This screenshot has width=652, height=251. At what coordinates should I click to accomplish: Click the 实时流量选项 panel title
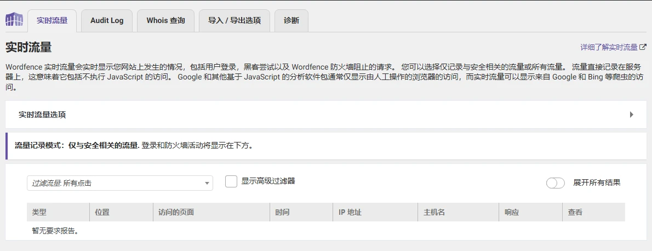(x=42, y=115)
